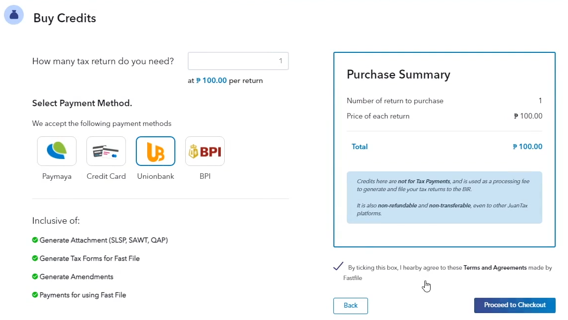This screenshot has height=320, width=568.
Task: Select Unionbank payment method icon
Action: [156, 151]
